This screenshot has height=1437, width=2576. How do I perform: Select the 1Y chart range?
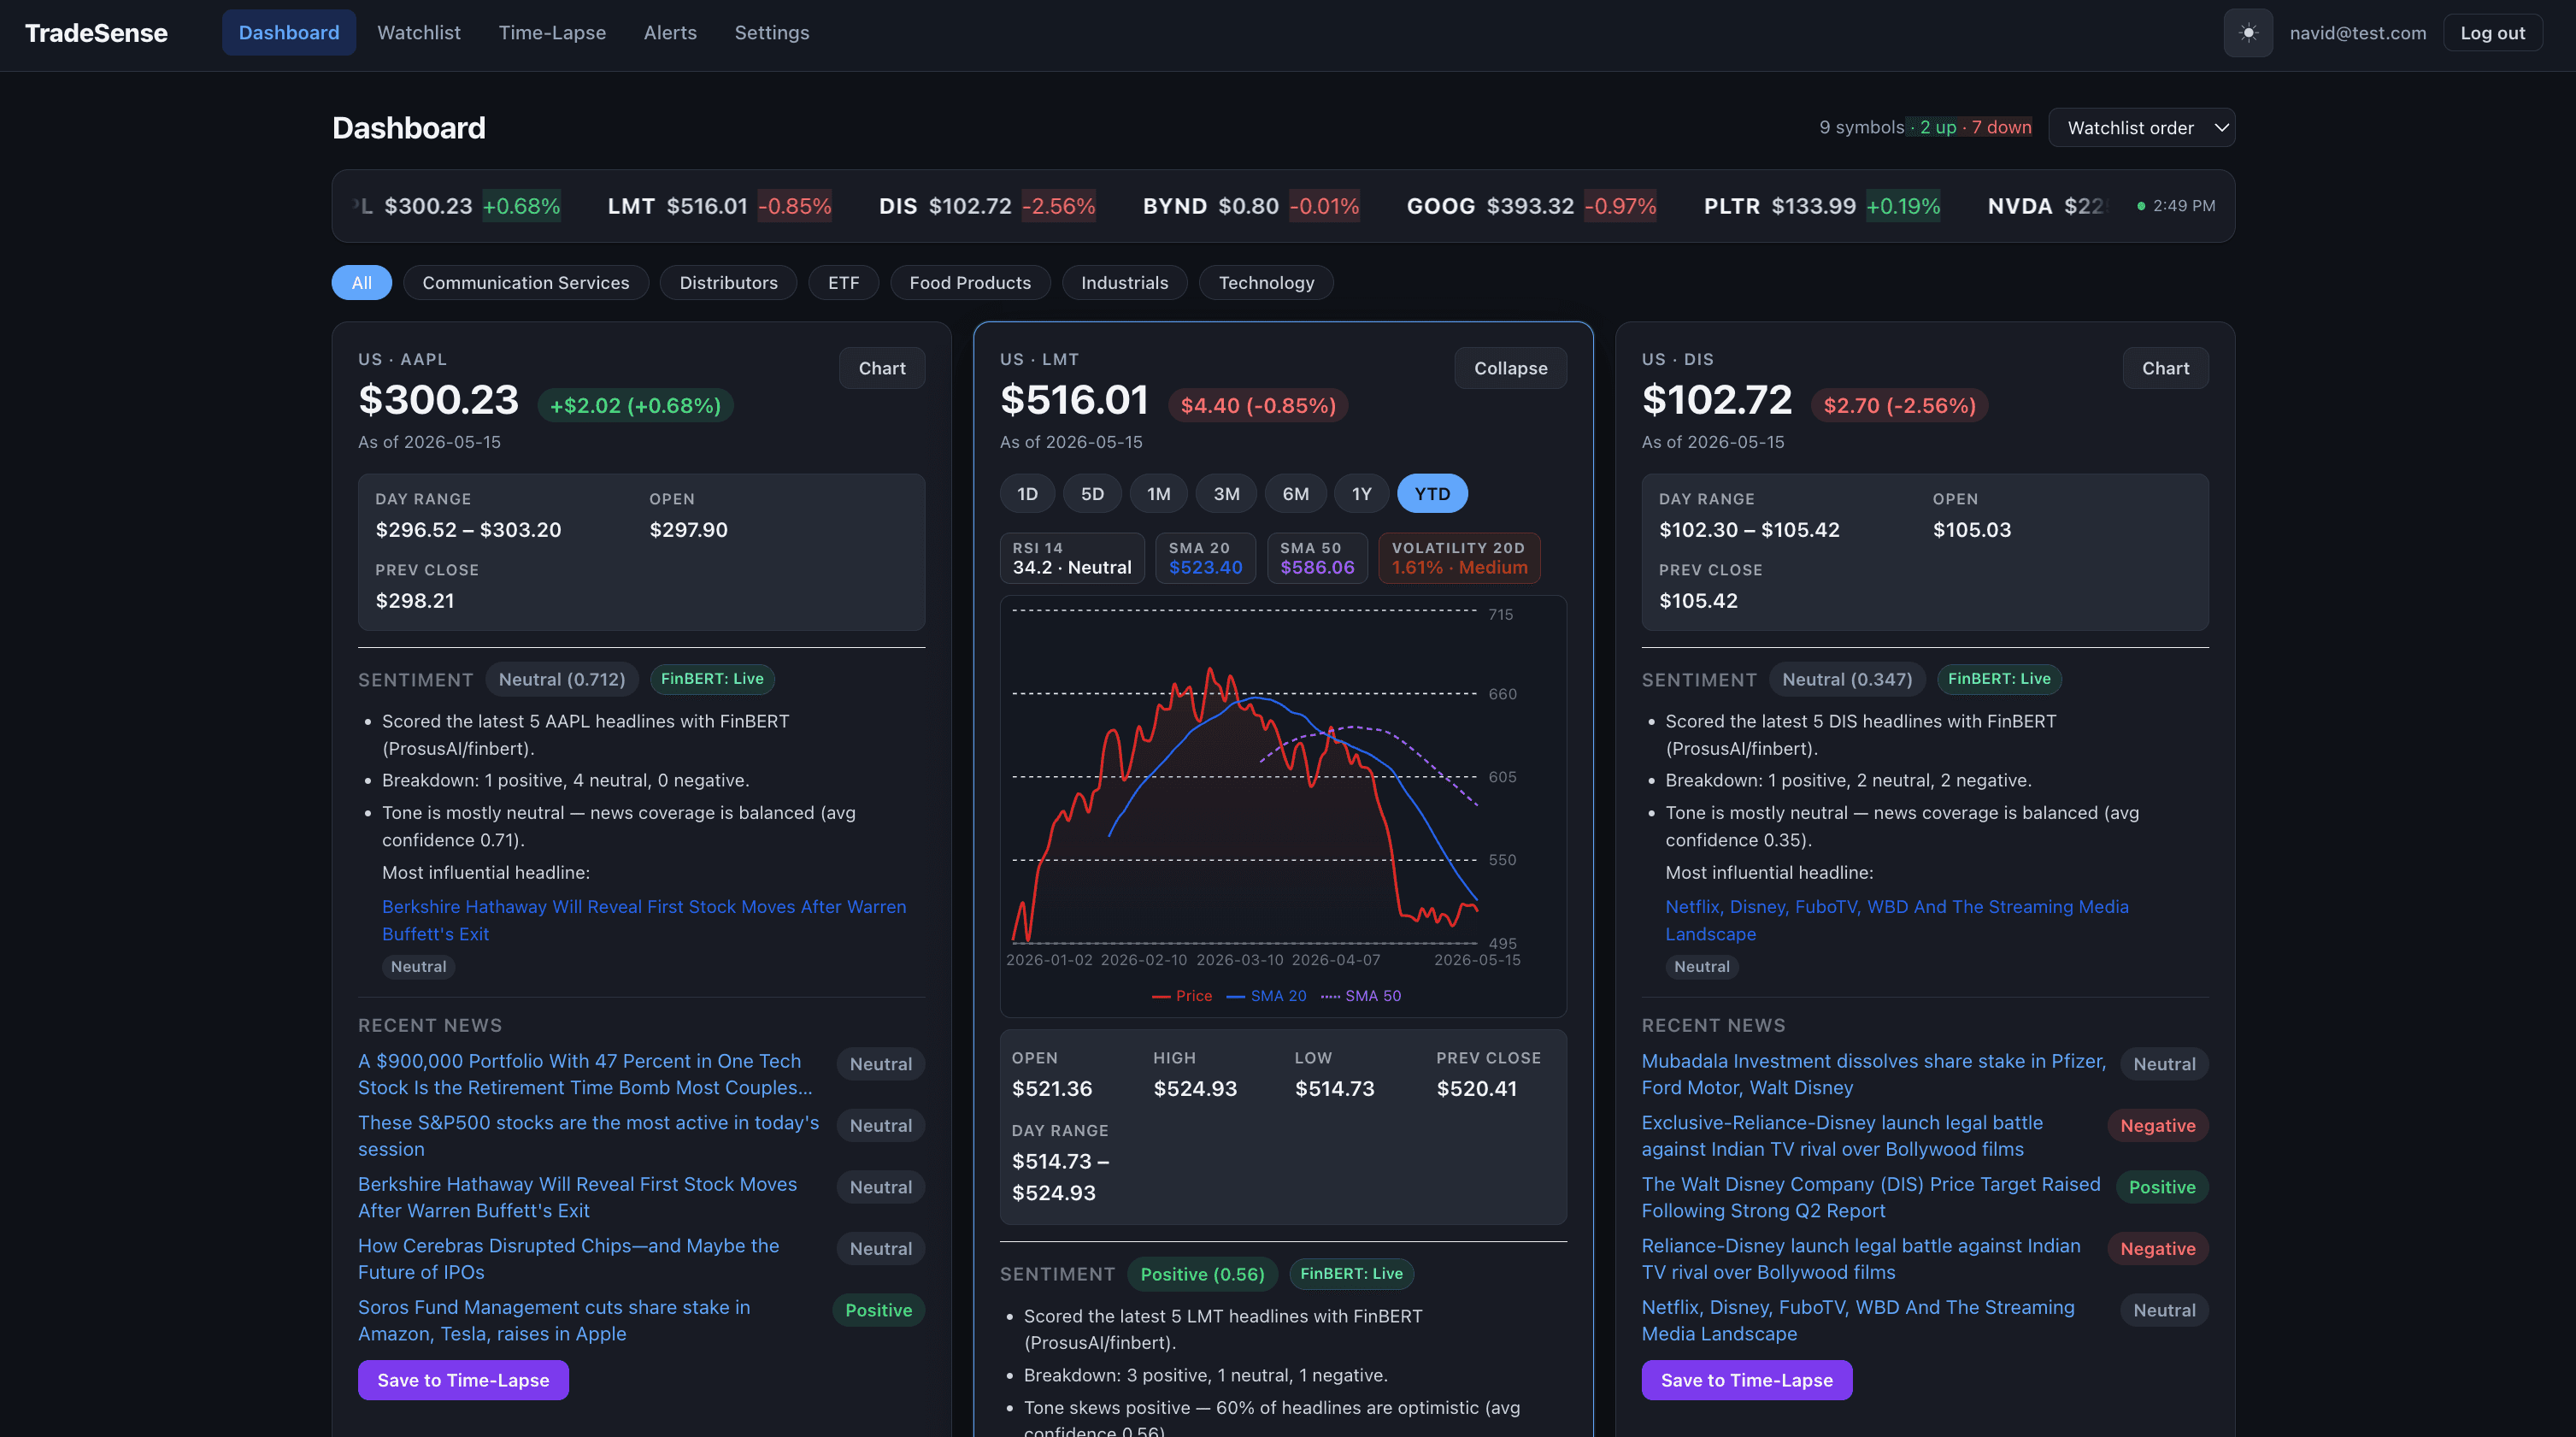(1361, 494)
